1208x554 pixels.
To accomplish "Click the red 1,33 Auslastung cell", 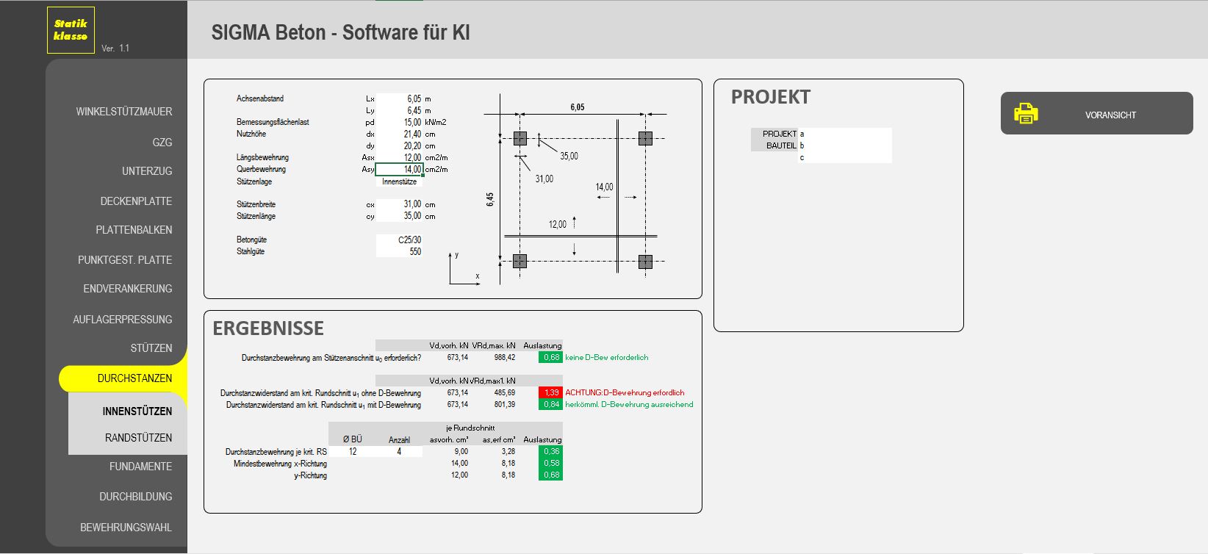I will point(550,393).
